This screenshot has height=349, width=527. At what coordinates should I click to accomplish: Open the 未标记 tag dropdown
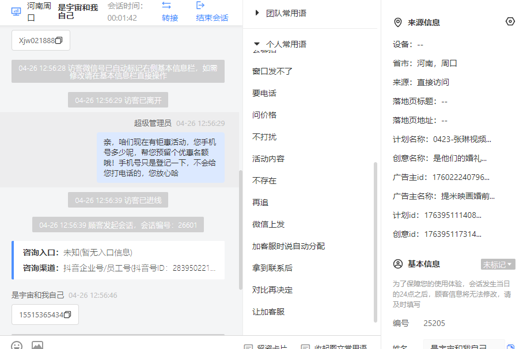click(498, 264)
